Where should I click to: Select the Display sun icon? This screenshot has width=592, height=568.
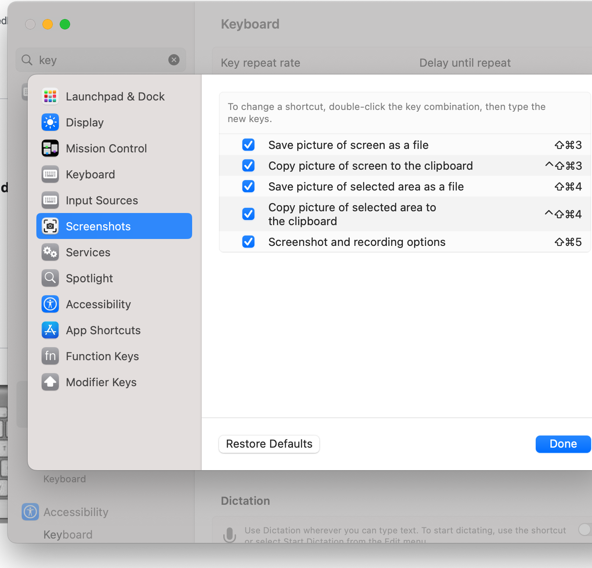(x=50, y=123)
